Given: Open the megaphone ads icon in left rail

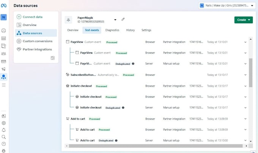Looking at the screenshot, I should pyautogui.click(x=4, y=69).
